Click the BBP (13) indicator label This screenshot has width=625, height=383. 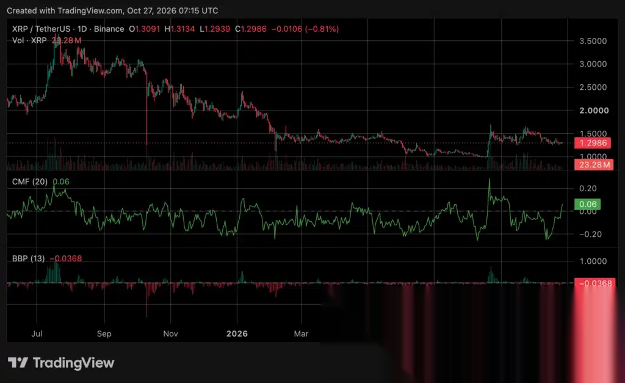28,258
